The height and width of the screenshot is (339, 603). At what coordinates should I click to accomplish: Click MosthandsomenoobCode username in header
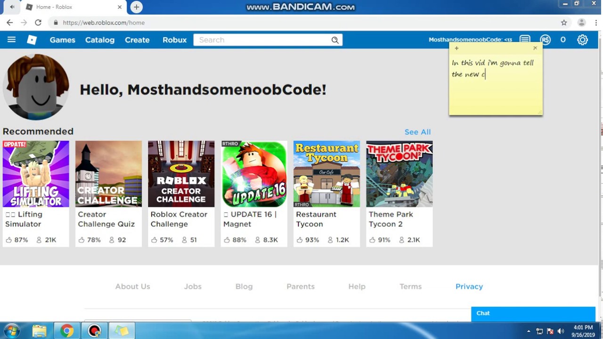coord(470,40)
